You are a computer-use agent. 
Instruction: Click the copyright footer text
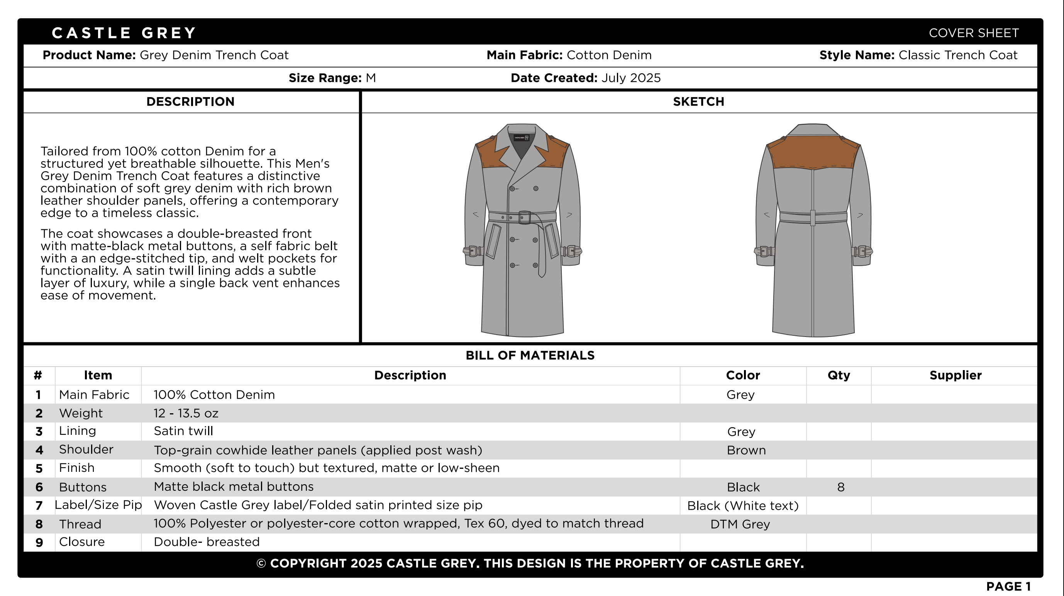pyautogui.click(x=530, y=563)
